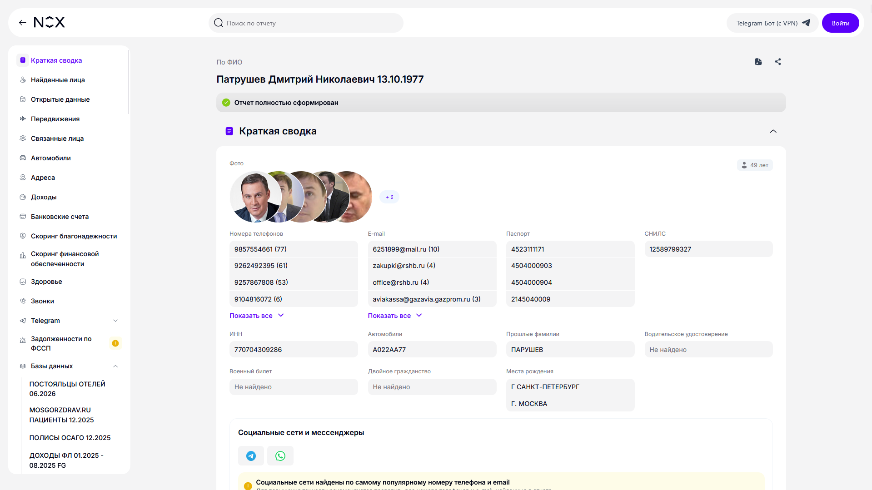Expand Показать все under phone numbers

pyautogui.click(x=257, y=316)
